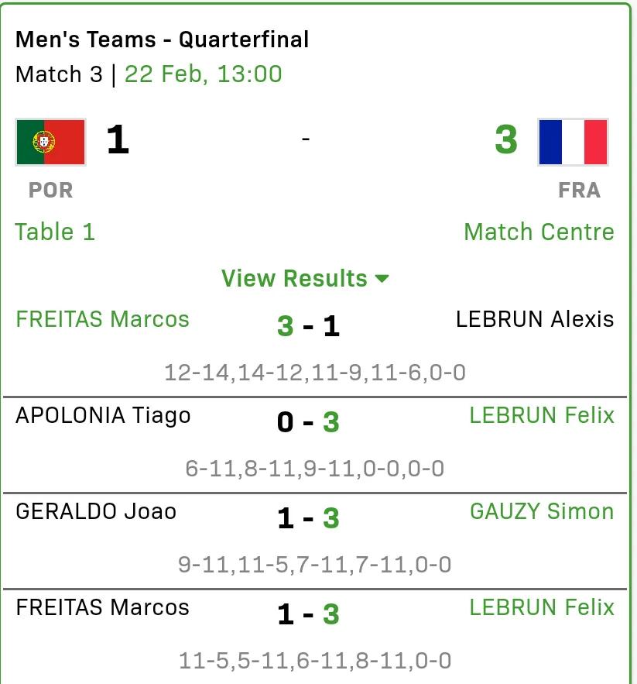The width and height of the screenshot is (637, 684).
Task: Click France team score 3
Action: point(506,139)
